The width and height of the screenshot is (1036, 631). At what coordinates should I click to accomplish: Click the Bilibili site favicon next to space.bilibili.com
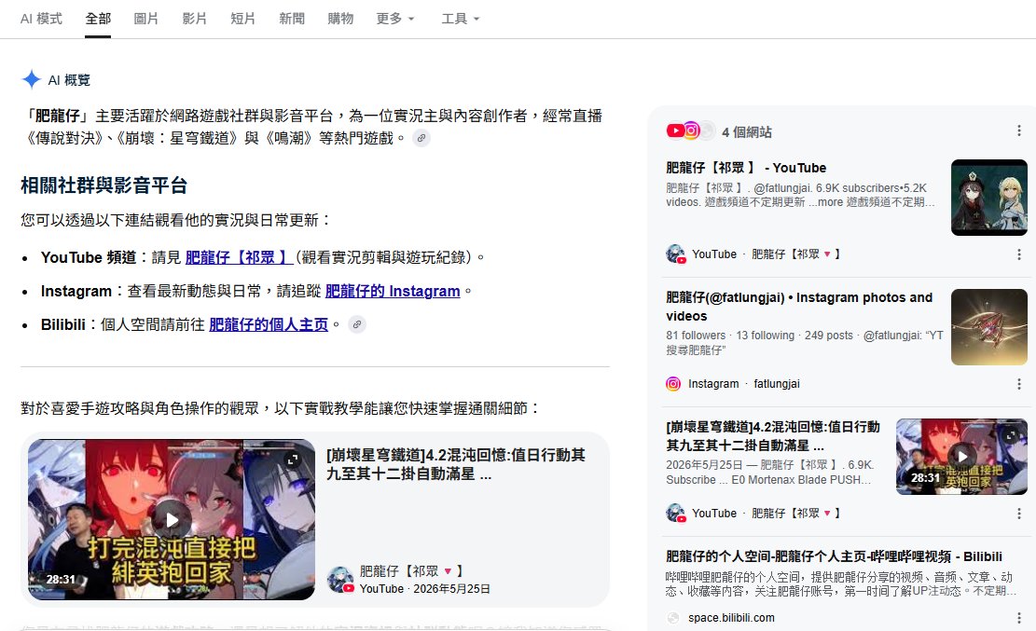pyautogui.click(x=673, y=618)
